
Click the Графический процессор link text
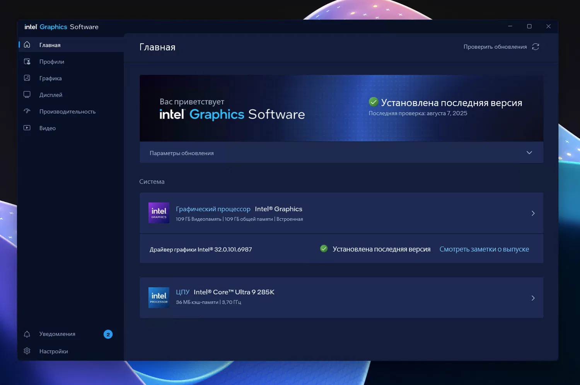213,209
